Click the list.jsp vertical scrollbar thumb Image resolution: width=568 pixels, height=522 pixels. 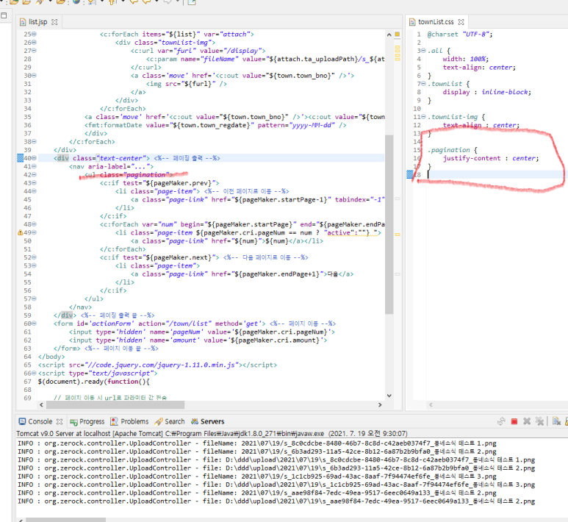pyautogui.click(x=389, y=224)
